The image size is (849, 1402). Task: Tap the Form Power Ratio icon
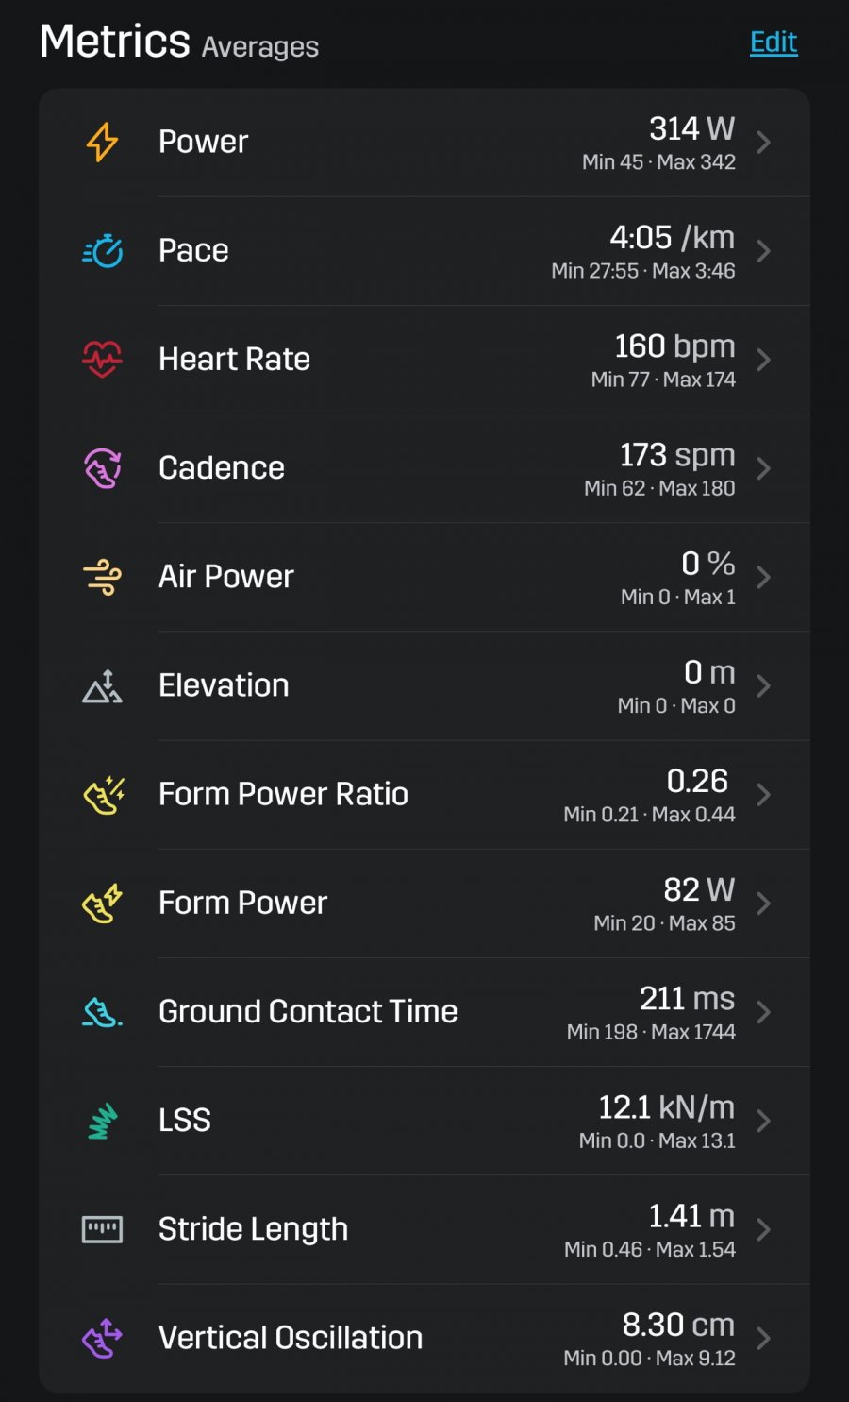click(x=104, y=795)
